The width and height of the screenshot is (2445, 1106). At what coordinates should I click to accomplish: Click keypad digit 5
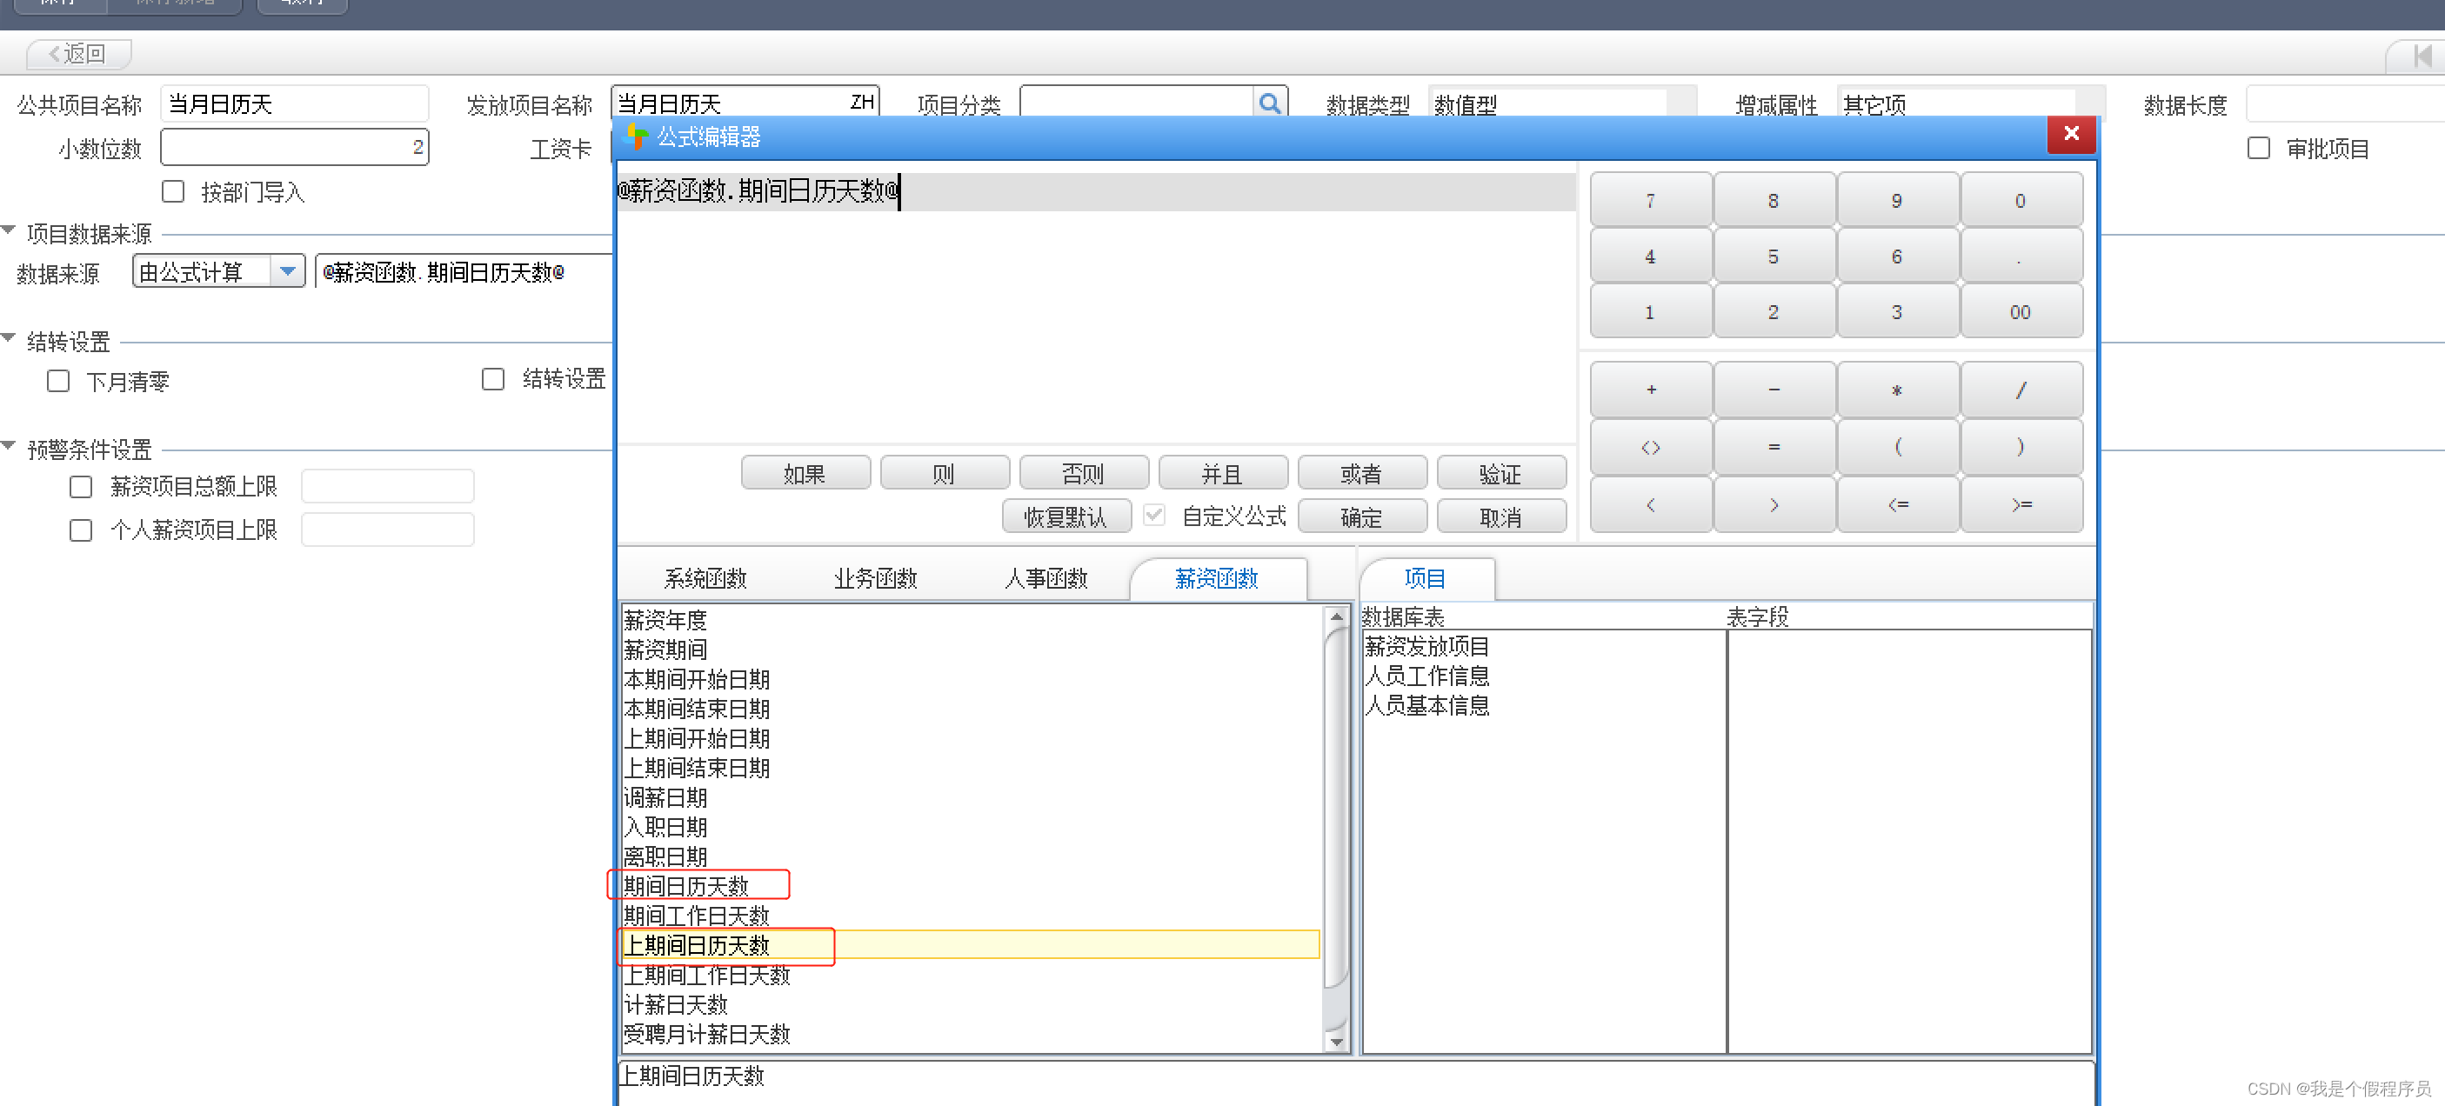pyautogui.click(x=1774, y=257)
